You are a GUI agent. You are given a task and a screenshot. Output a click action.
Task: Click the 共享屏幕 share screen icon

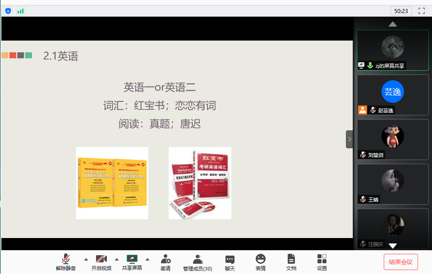coord(132,259)
